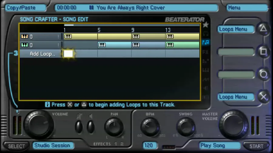Toggle Effects slot 2

click(x=122, y=144)
